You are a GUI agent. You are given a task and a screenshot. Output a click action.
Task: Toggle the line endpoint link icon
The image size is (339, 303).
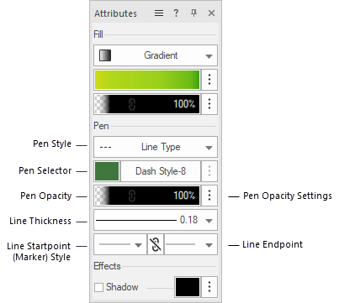click(156, 244)
